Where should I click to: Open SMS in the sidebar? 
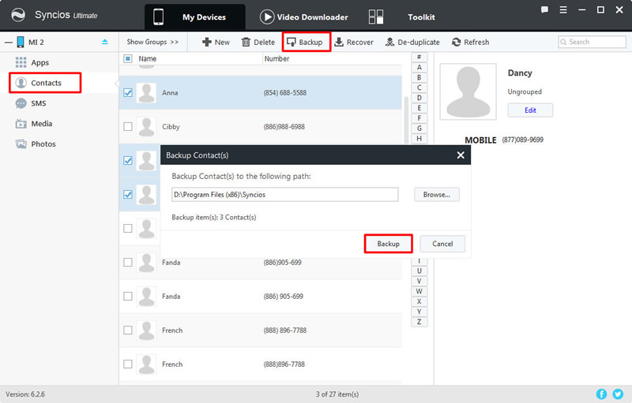point(31,103)
